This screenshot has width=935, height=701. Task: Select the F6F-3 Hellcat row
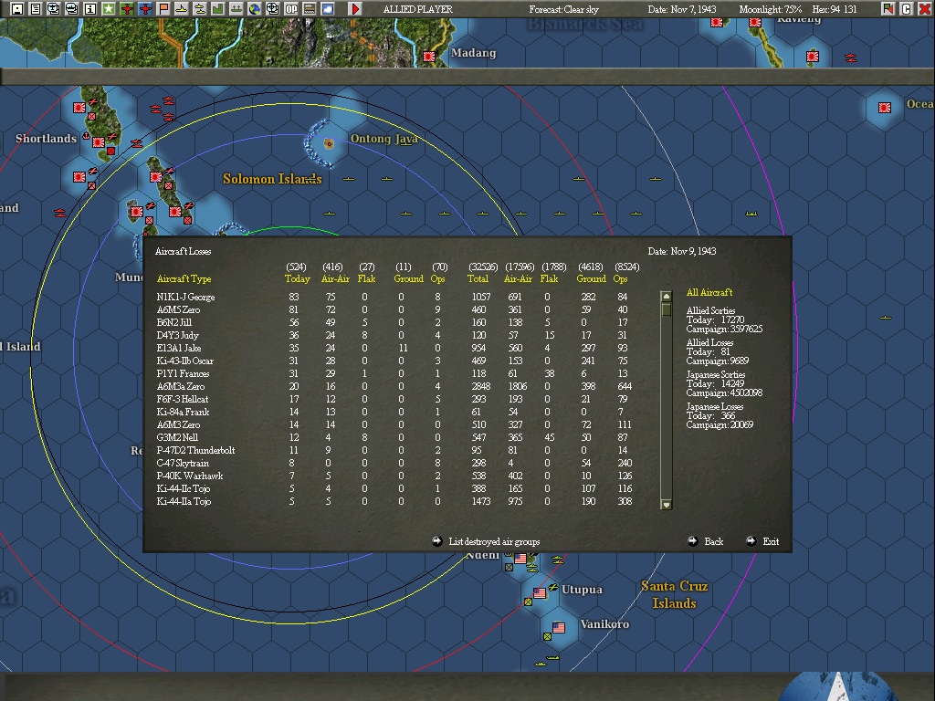[394, 400]
